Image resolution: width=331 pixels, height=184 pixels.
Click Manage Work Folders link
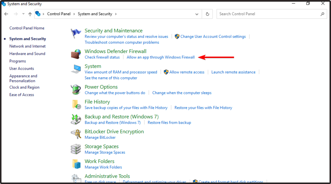(x=103, y=167)
